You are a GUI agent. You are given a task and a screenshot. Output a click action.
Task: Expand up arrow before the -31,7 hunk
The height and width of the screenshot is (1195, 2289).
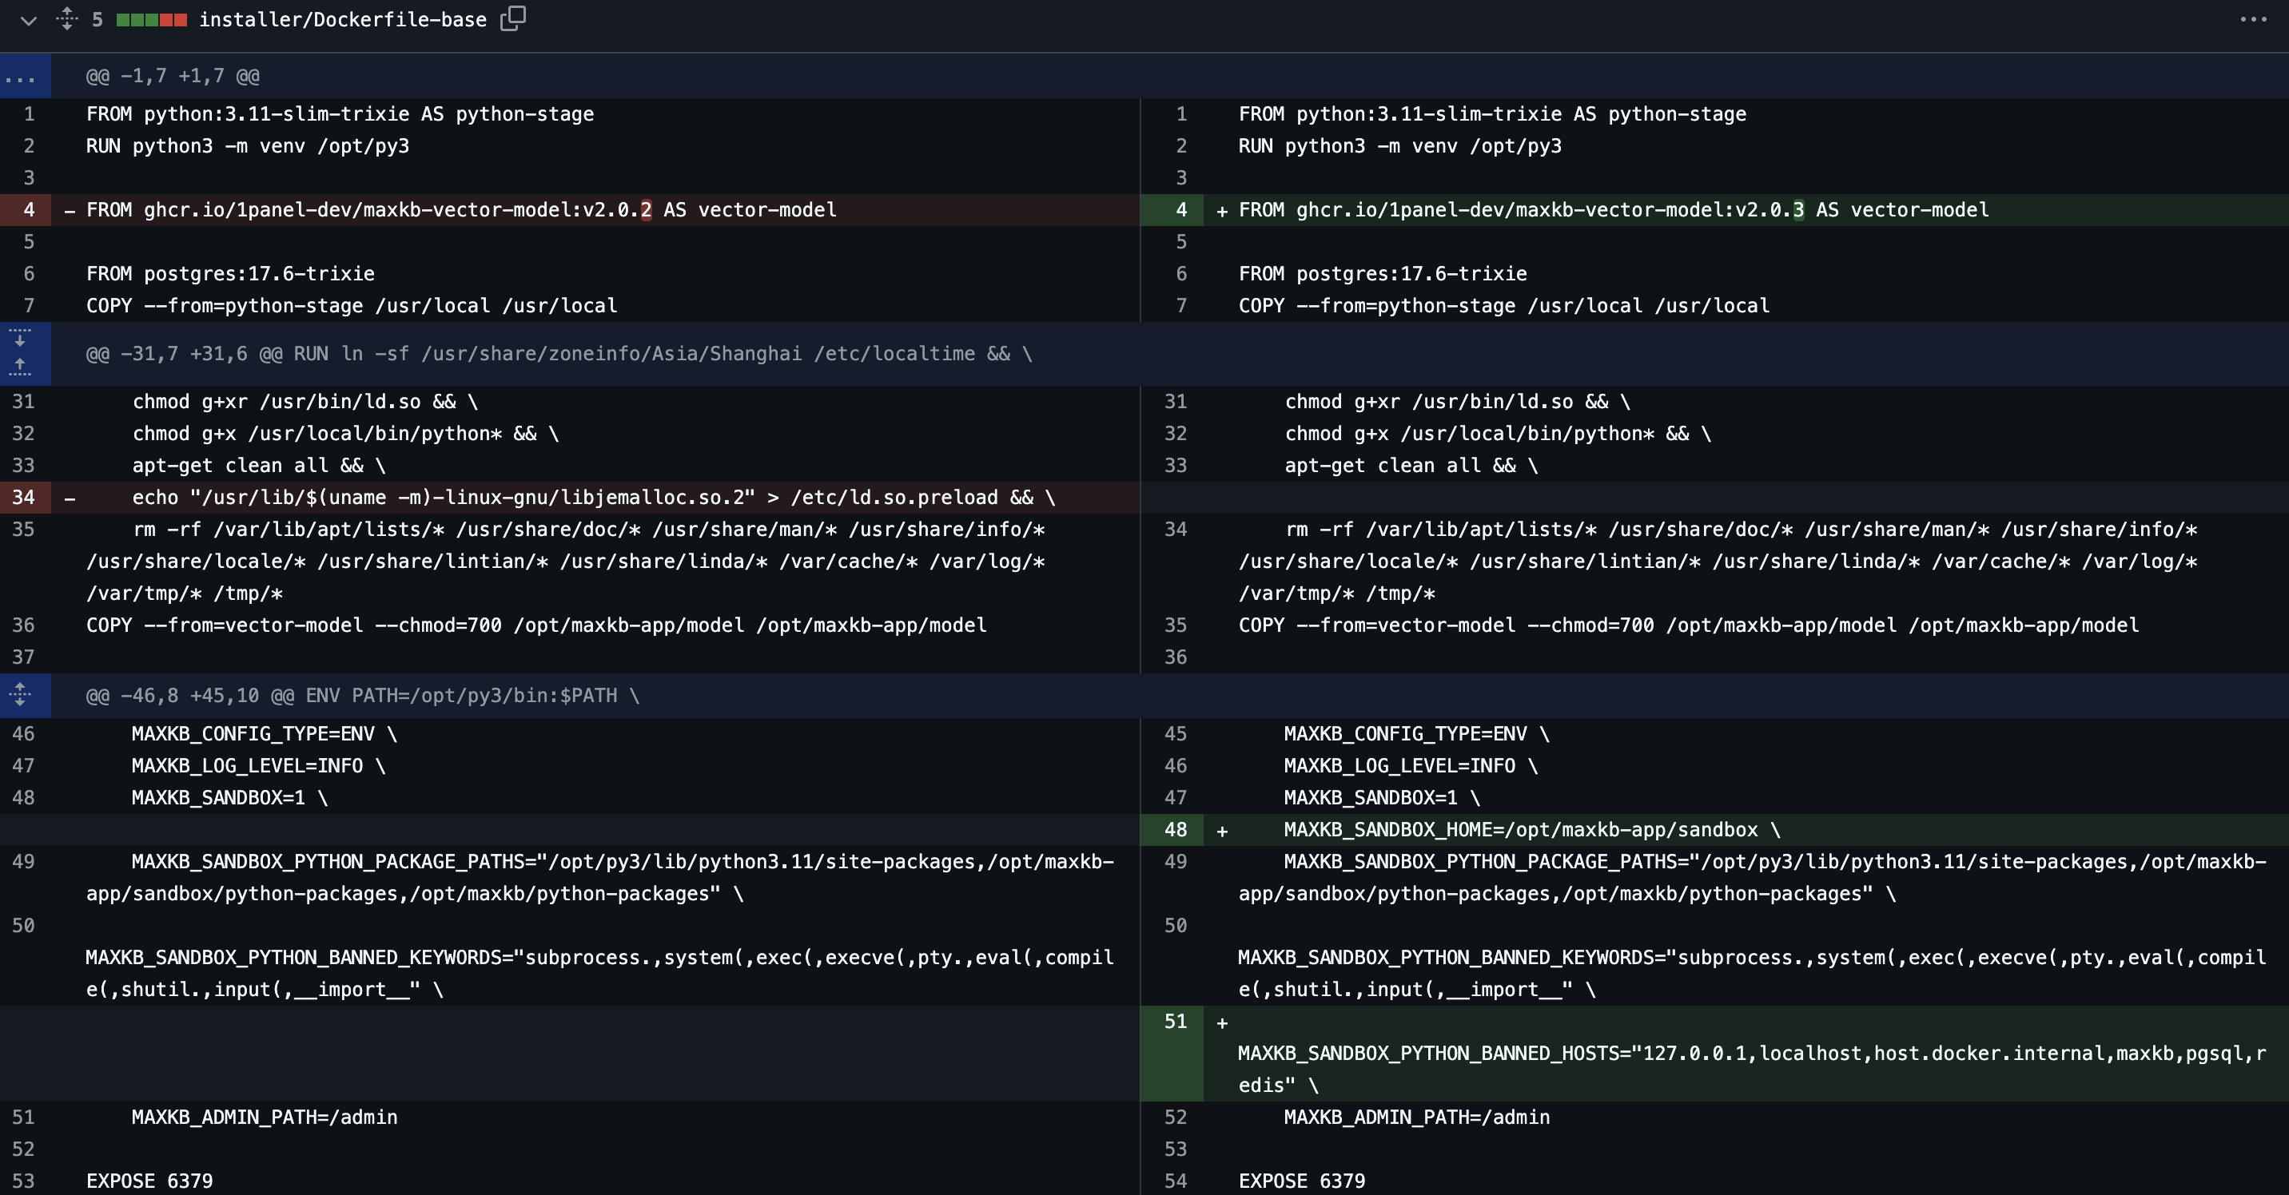click(21, 366)
